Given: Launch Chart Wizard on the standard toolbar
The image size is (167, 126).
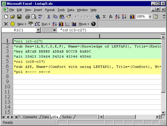Looking at the screenshot, I should click(132, 17).
